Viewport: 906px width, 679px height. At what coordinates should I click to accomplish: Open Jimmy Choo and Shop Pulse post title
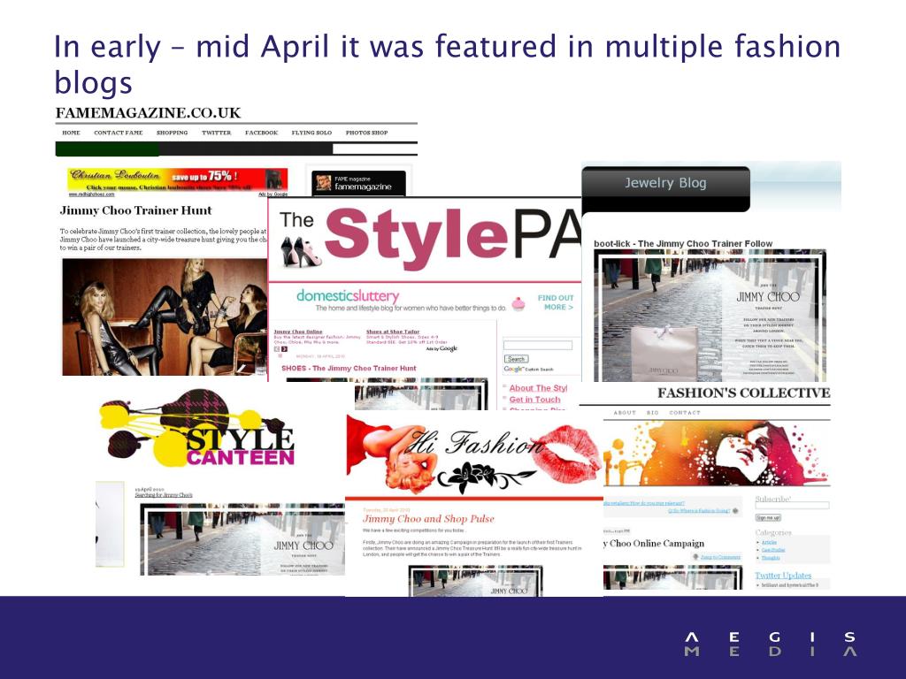point(428,519)
